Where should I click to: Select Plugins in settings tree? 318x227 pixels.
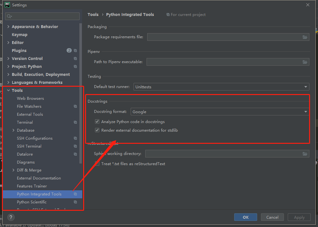[x=19, y=50]
